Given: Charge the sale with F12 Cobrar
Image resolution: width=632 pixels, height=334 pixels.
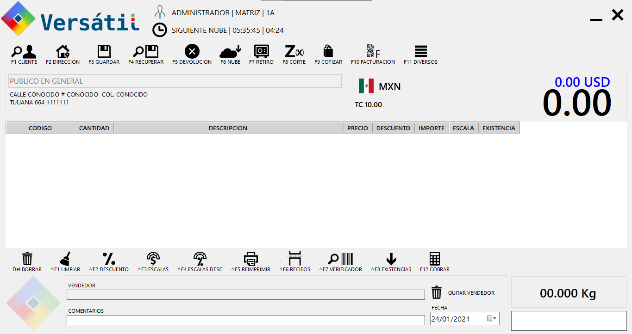Looking at the screenshot, I should tap(434, 260).
